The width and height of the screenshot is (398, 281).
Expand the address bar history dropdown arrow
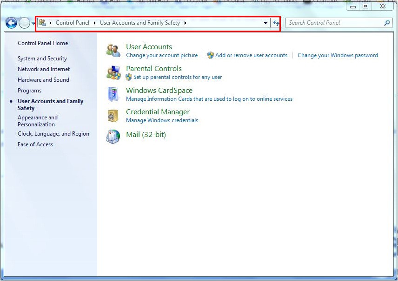[x=265, y=23]
